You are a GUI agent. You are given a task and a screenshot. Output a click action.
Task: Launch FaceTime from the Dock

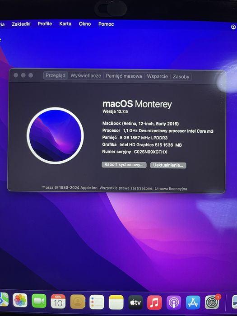tap(39, 301)
